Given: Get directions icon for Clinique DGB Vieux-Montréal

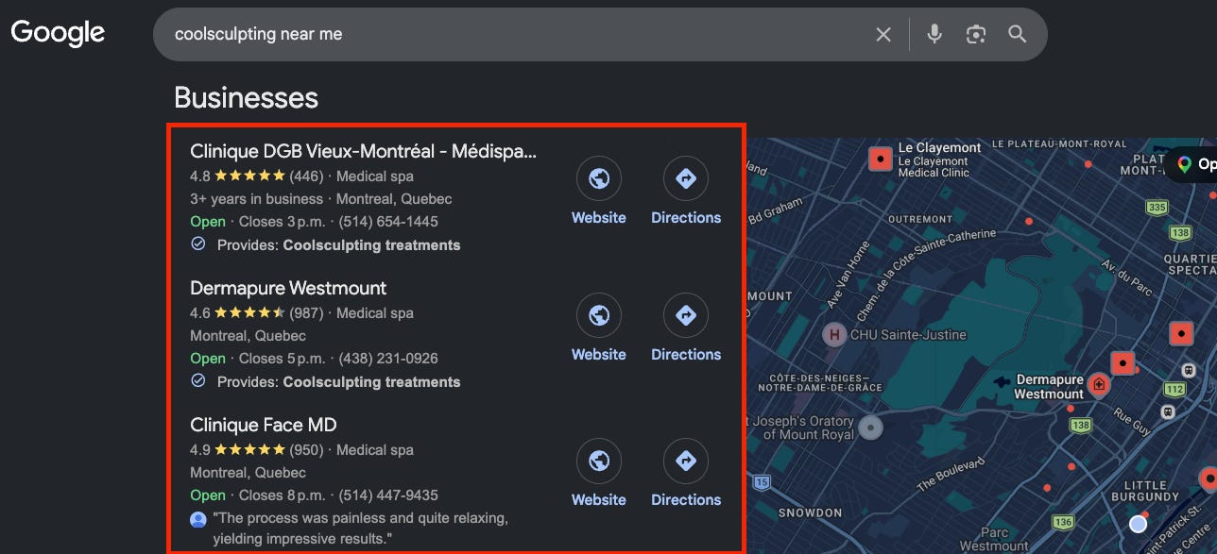Looking at the screenshot, I should [x=686, y=178].
